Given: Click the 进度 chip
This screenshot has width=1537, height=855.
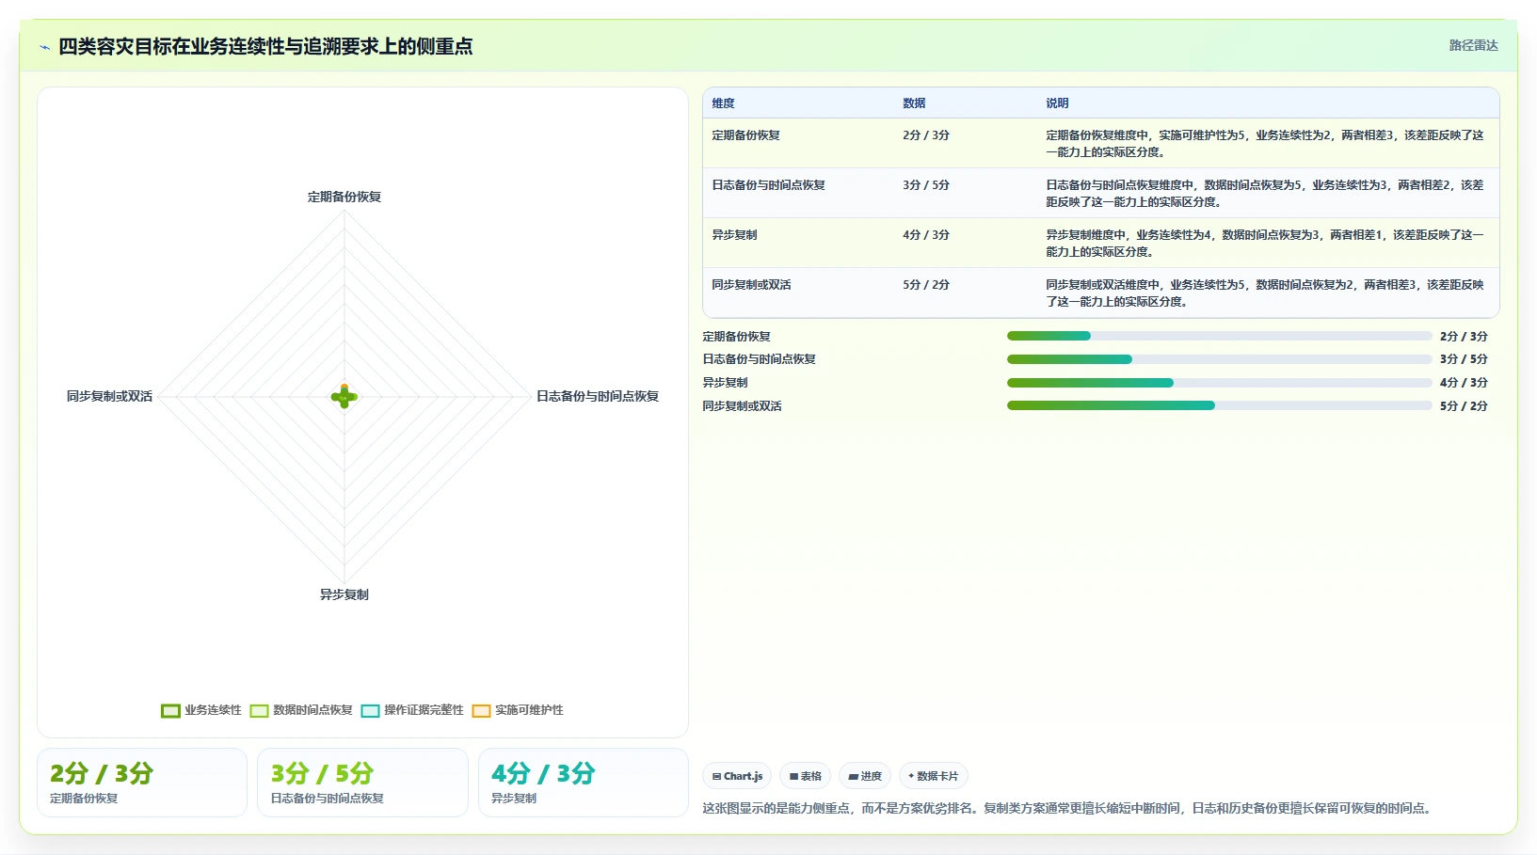Looking at the screenshot, I should tap(865, 776).
